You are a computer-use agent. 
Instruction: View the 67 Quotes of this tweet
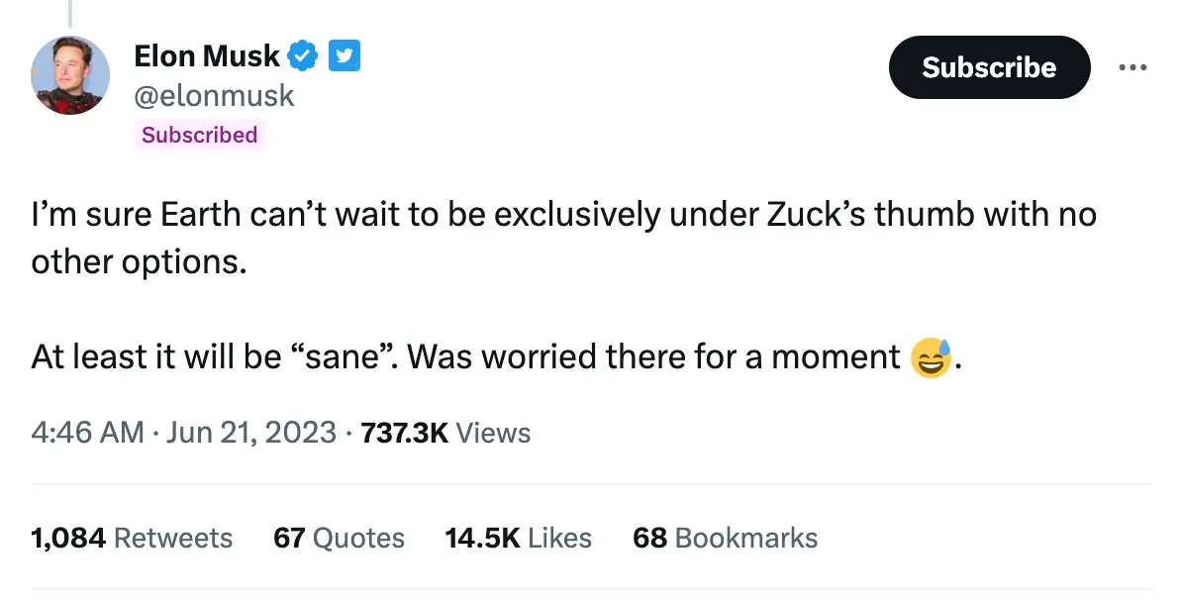339,538
